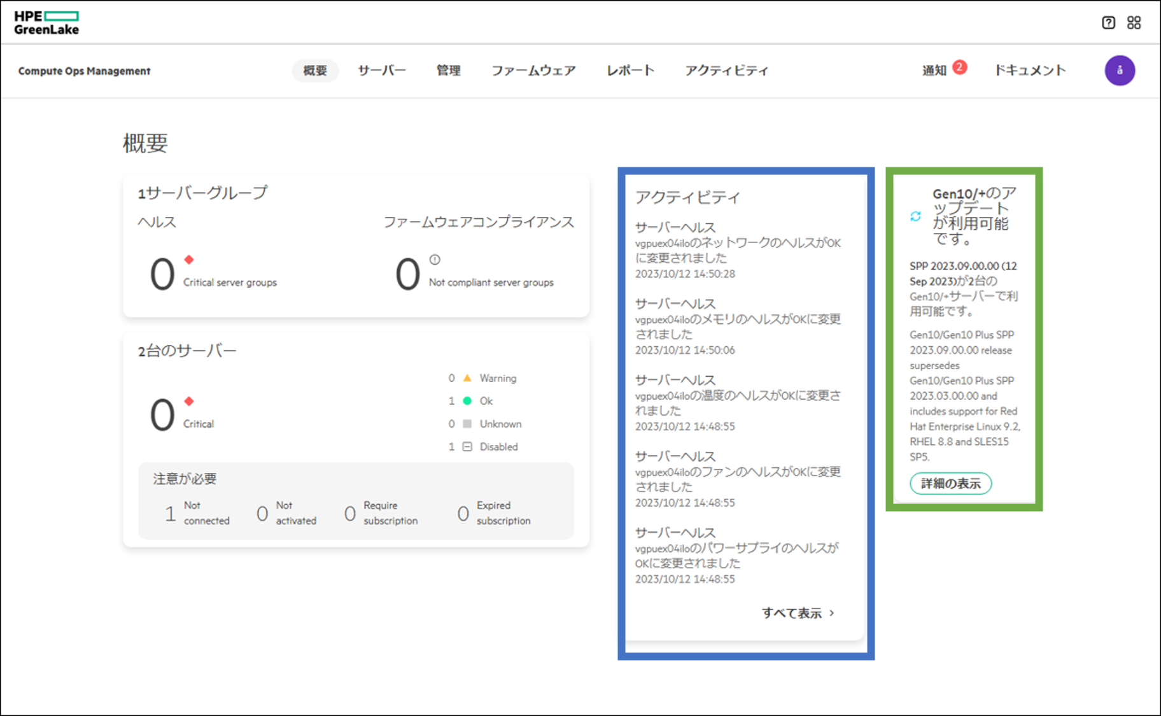Click the Require subscription count
This screenshot has height=716, width=1161.
click(x=349, y=513)
